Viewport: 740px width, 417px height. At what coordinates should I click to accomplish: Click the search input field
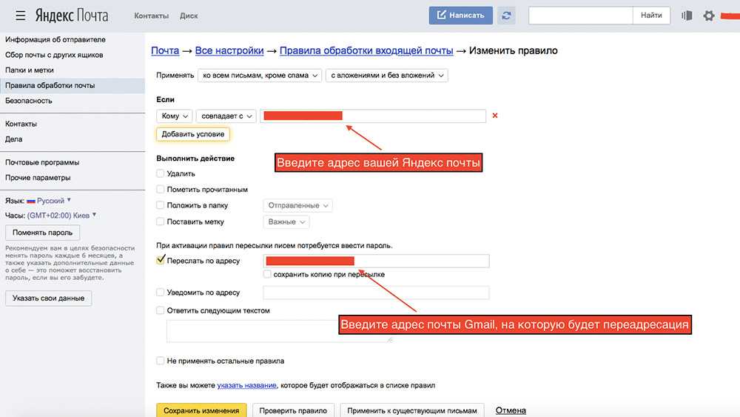[x=580, y=16]
